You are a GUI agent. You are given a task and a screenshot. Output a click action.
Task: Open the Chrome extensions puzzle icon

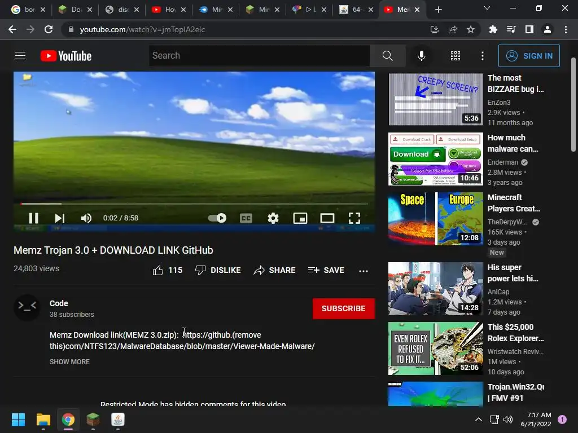click(x=493, y=29)
